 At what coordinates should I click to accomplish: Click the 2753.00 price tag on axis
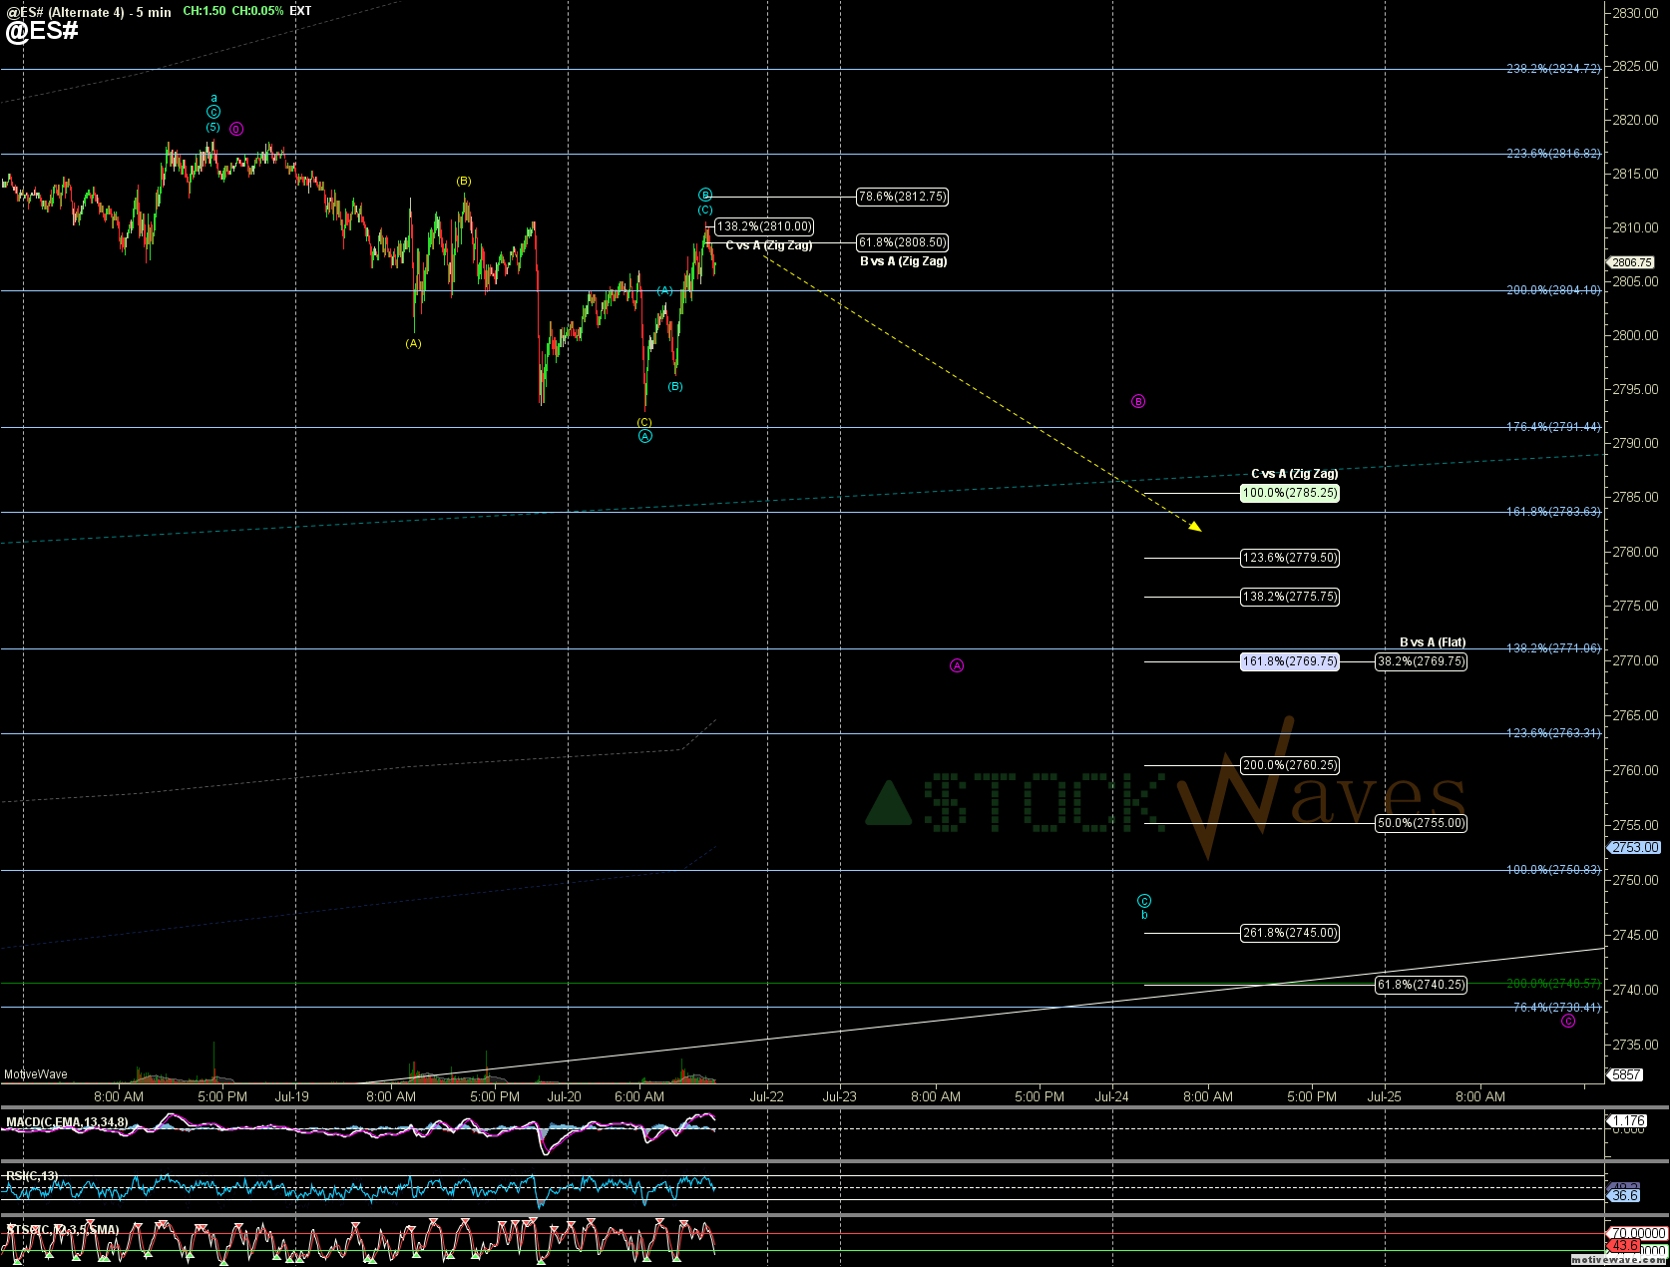pyautogui.click(x=1634, y=847)
